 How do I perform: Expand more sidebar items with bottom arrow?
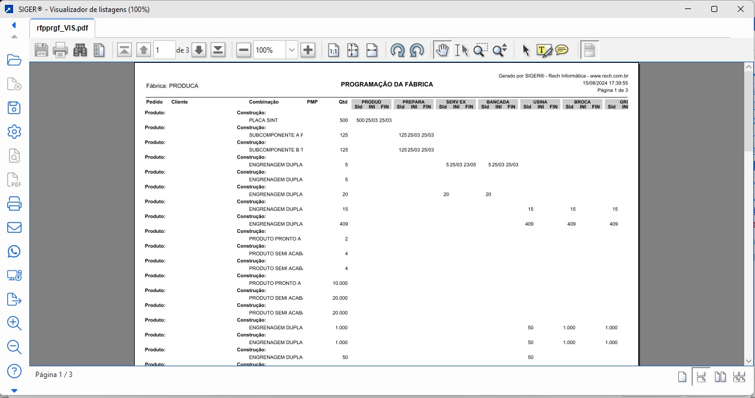(x=14, y=391)
